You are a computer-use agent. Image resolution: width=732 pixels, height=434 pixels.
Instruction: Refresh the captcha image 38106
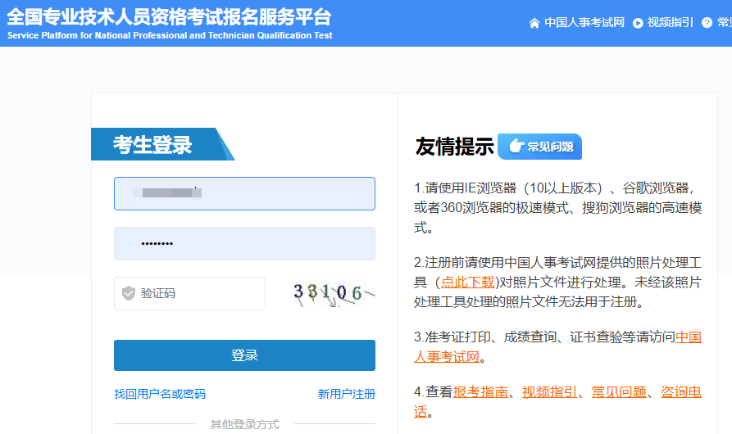(333, 293)
